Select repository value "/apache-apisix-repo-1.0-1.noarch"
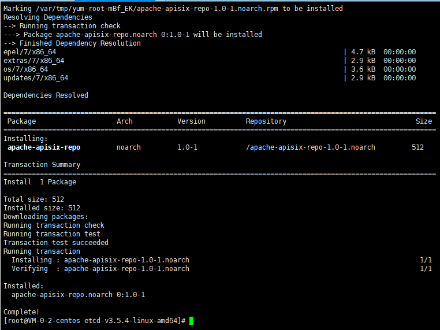 pyautogui.click(x=310, y=147)
